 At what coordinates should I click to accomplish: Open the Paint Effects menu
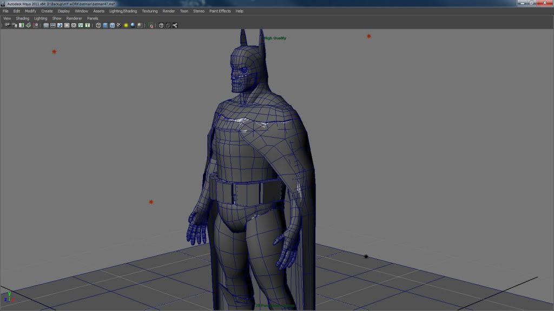(220, 11)
